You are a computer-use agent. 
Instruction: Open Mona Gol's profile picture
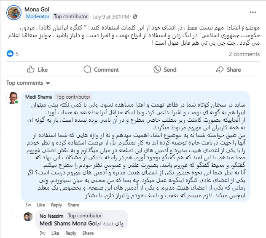coord(14,13)
